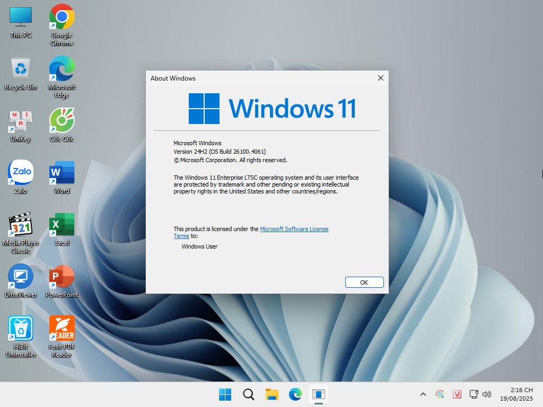Click the Cốc Cốc tray icon
Viewport: 543px width, 407px height.
click(440, 394)
